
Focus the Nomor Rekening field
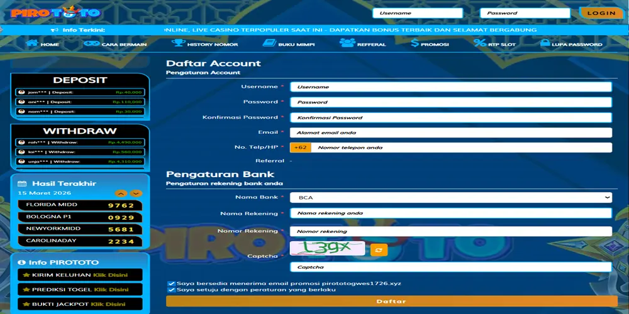pyautogui.click(x=451, y=232)
